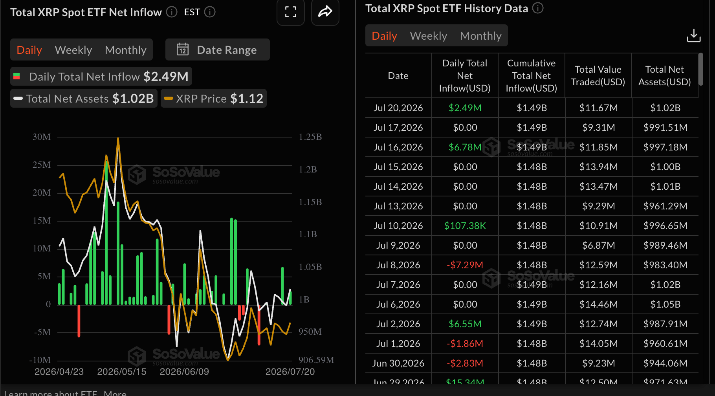
Task: Click the $991.51M net assets value
Action: (x=665, y=127)
